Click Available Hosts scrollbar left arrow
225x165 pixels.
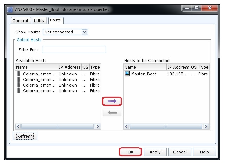pyautogui.click(x=18, y=127)
